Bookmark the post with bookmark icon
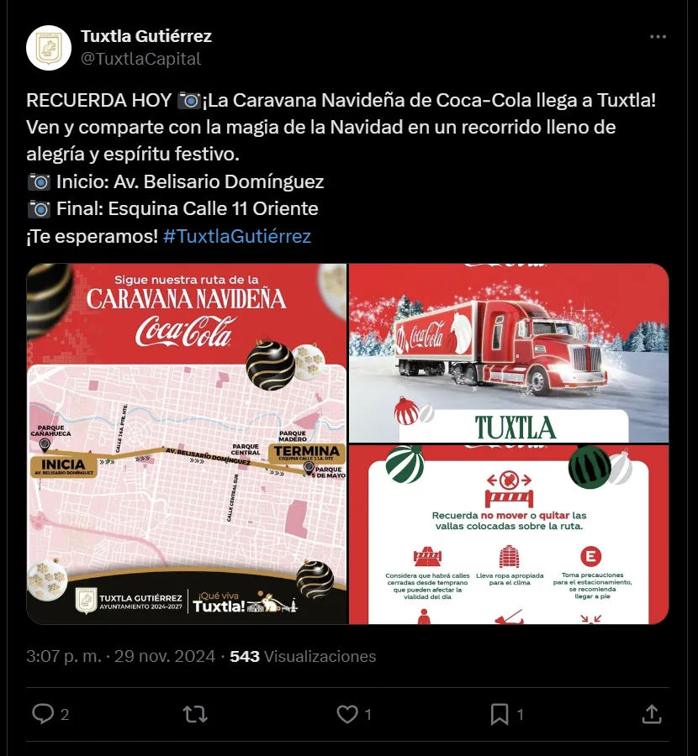The height and width of the screenshot is (756, 698). (x=500, y=714)
